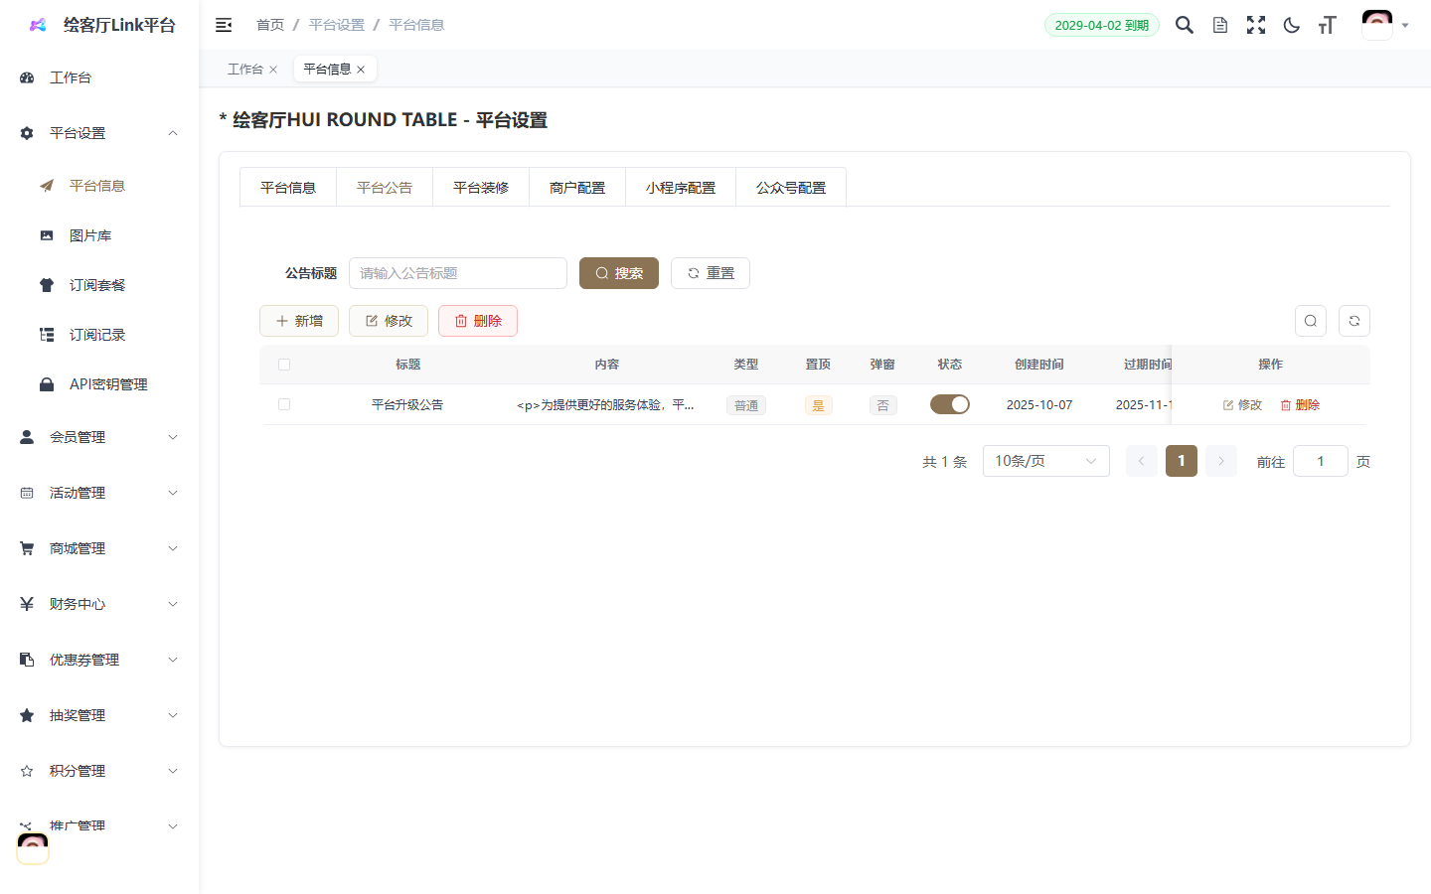Screen dimensions: 1431x894
Task: Open the document icon in top bar
Action: [x=1220, y=25]
